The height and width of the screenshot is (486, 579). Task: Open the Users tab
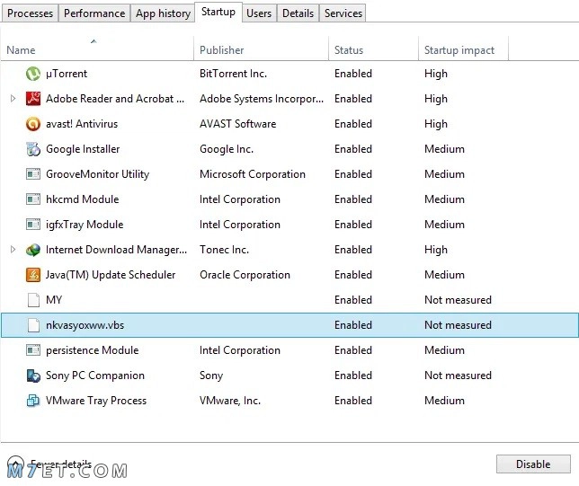click(259, 13)
